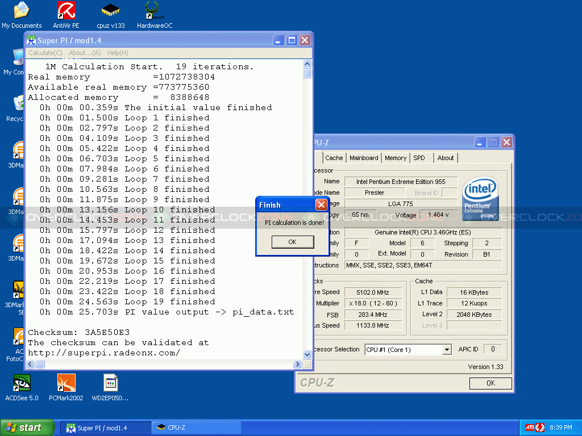
Task: Minimize the Super PI window
Action: point(278,40)
